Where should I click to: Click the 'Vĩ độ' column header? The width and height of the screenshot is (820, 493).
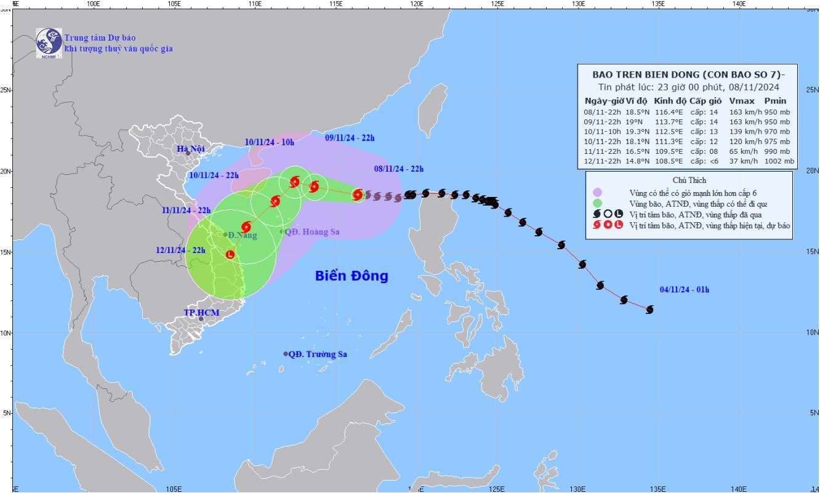pyautogui.click(x=636, y=100)
